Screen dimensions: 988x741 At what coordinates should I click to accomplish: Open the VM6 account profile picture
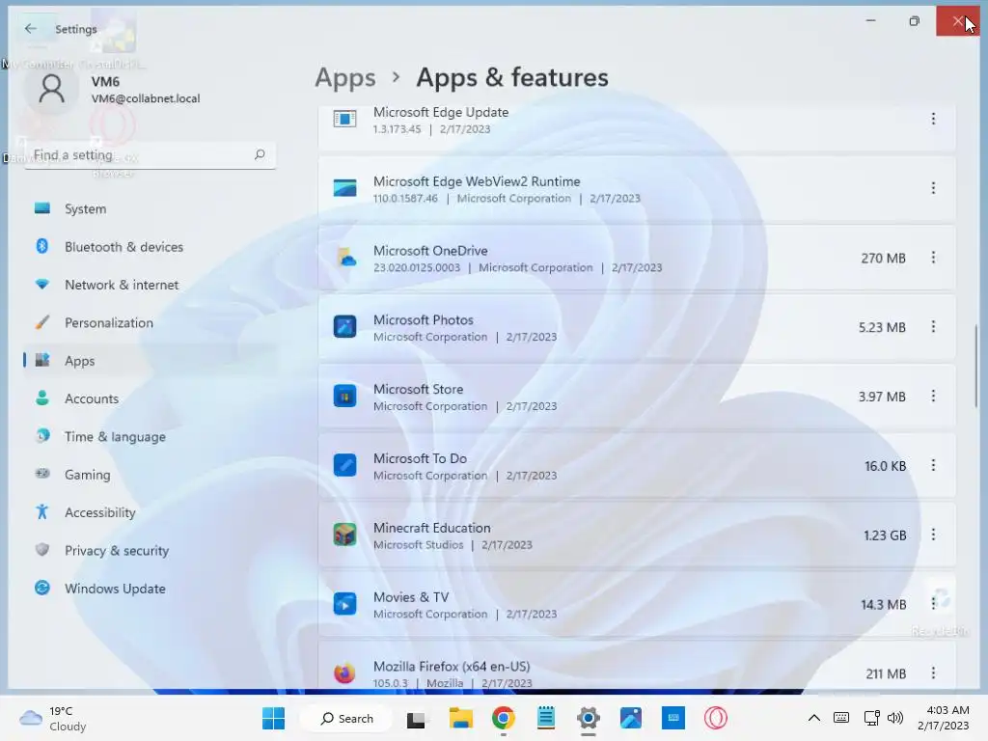tap(52, 89)
